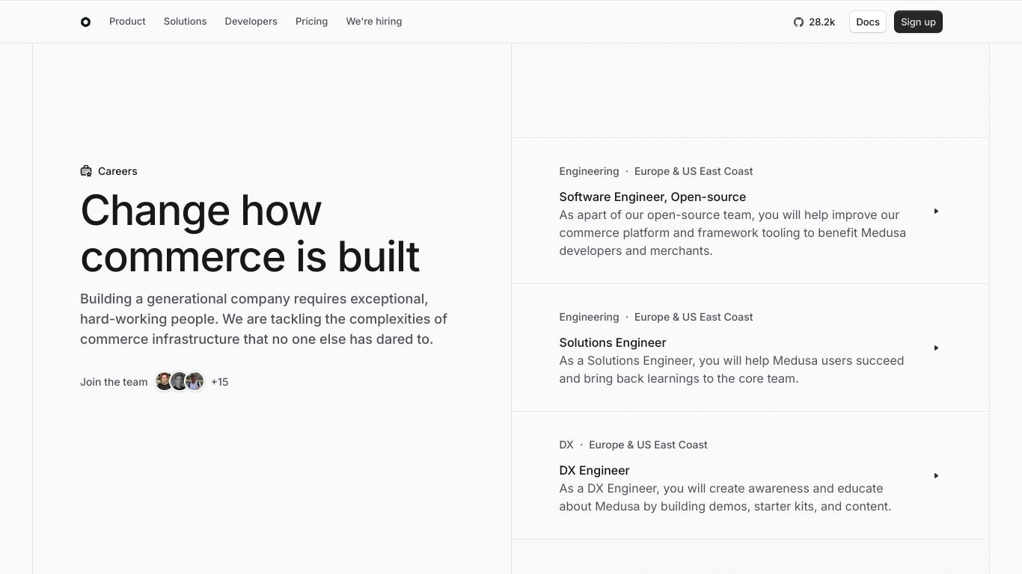Expand the Solutions Engineer arrow
The height and width of the screenshot is (574, 1022).
coord(936,348)
